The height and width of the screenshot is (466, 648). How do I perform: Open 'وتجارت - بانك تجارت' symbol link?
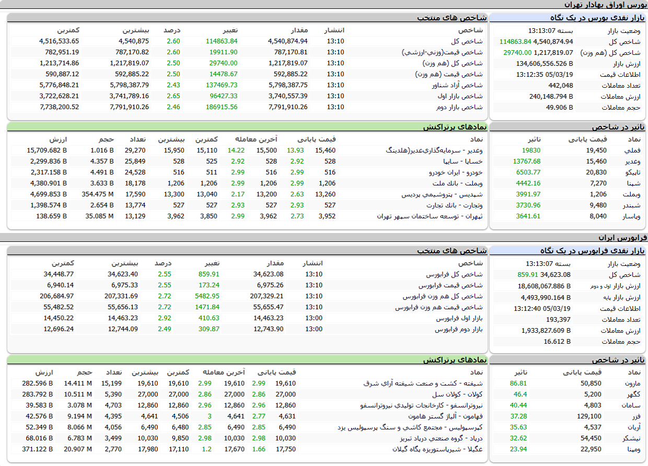(455, 205)
